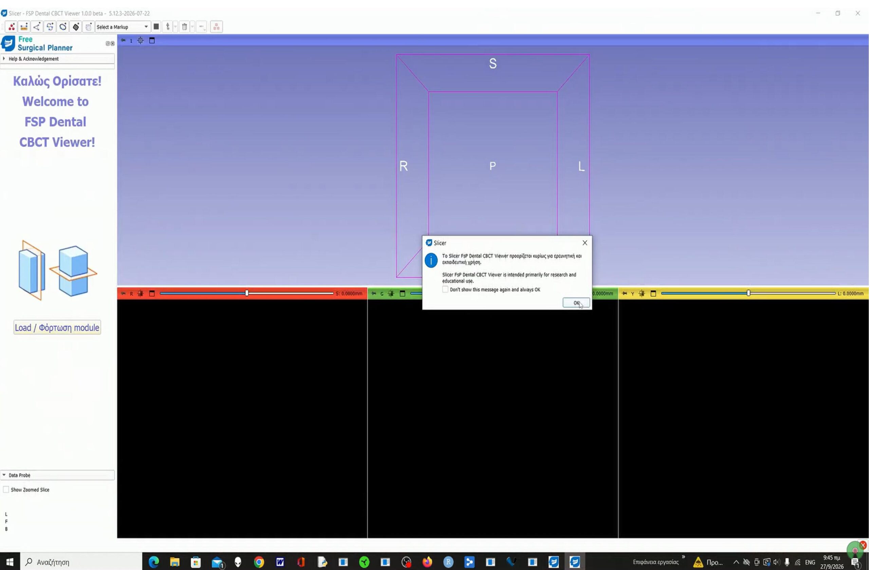Select the Line ruler markup tool
The width and height of the screenshot is (869, 570).
[x=24, y=27]
